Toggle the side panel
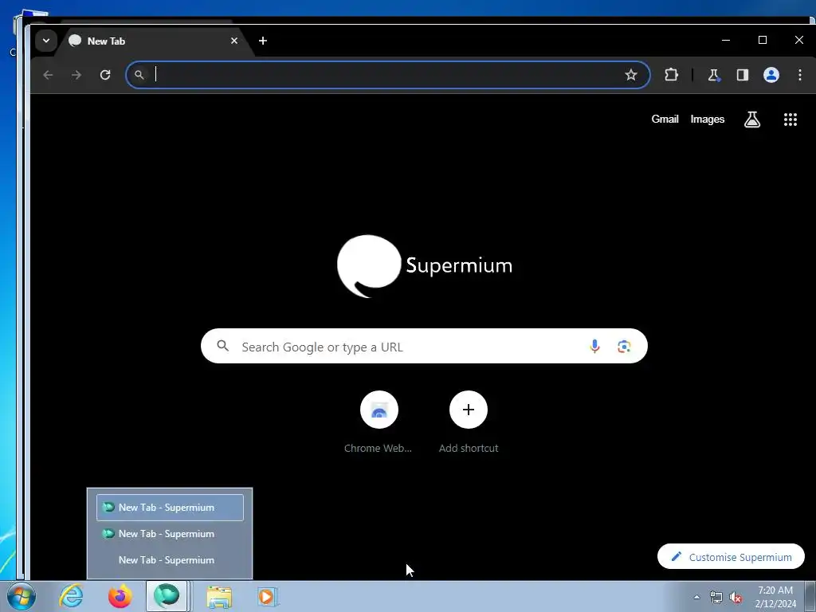This screenshot has height=612, width=816. coord(743,75)
